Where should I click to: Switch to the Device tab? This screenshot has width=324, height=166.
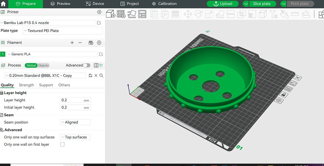coord(95,4)
